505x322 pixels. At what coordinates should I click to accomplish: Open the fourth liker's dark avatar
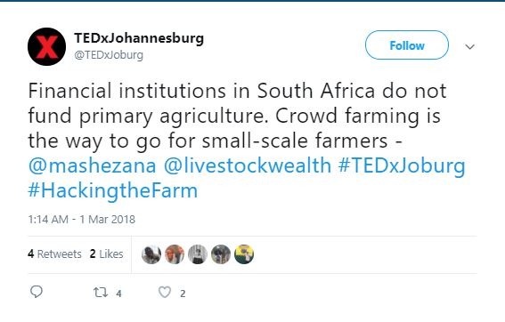pyautogui.click(x=221, y=254)
